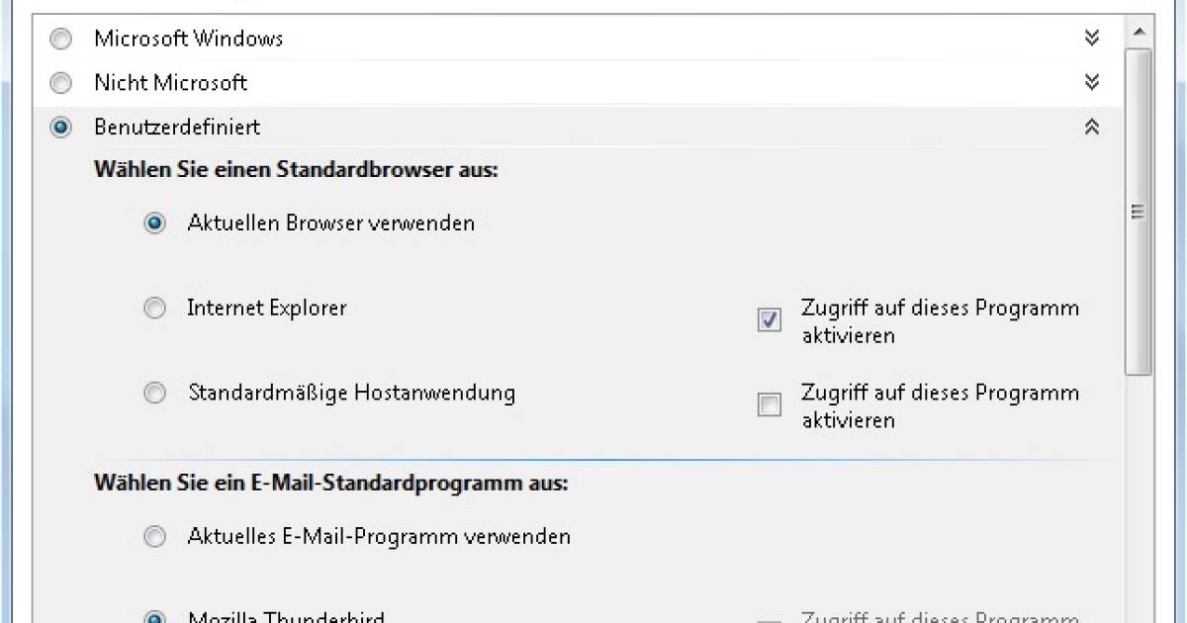This screenshot has height=623, width=1187.
Task: Select the Benutzerdefiniert option
Action: click(60, 127)
